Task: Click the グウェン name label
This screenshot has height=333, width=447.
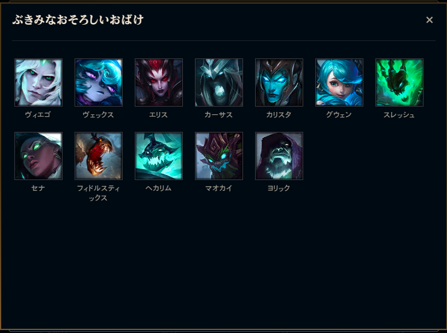Action: [x=339, y=114]
